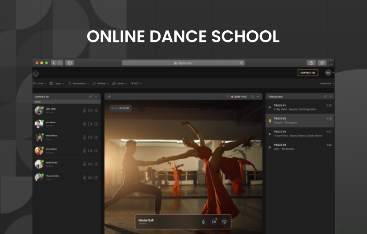The width and height of the screenshot is (367, 234).
Task: Pause Track #2 Oxygen
Action: point(270,121)
